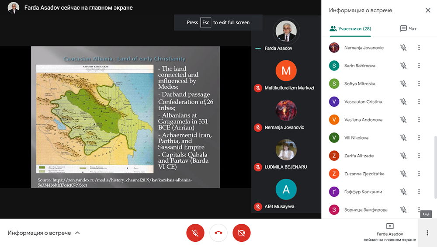Click the Farda Asadov presenting screen button
This screenshot has width=437, height=247.
click(x=390, y=233)
